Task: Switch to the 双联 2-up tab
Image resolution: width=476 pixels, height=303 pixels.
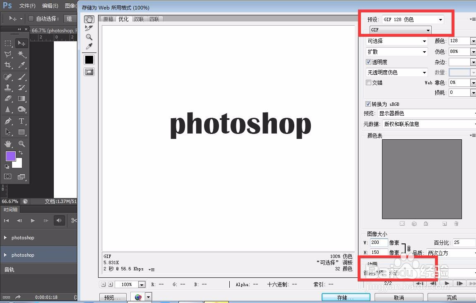Action: [x=139, y=19]
